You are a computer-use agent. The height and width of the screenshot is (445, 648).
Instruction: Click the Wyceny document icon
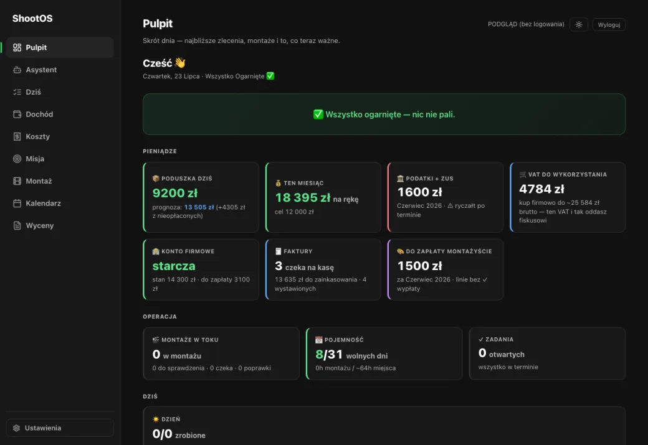point(17,226)
